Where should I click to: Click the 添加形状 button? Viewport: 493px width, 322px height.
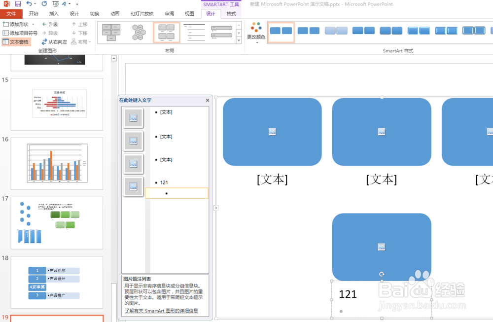(16, 24)
